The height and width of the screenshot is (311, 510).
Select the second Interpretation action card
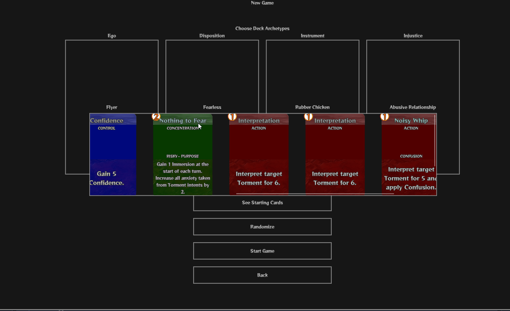coord(335,154)
